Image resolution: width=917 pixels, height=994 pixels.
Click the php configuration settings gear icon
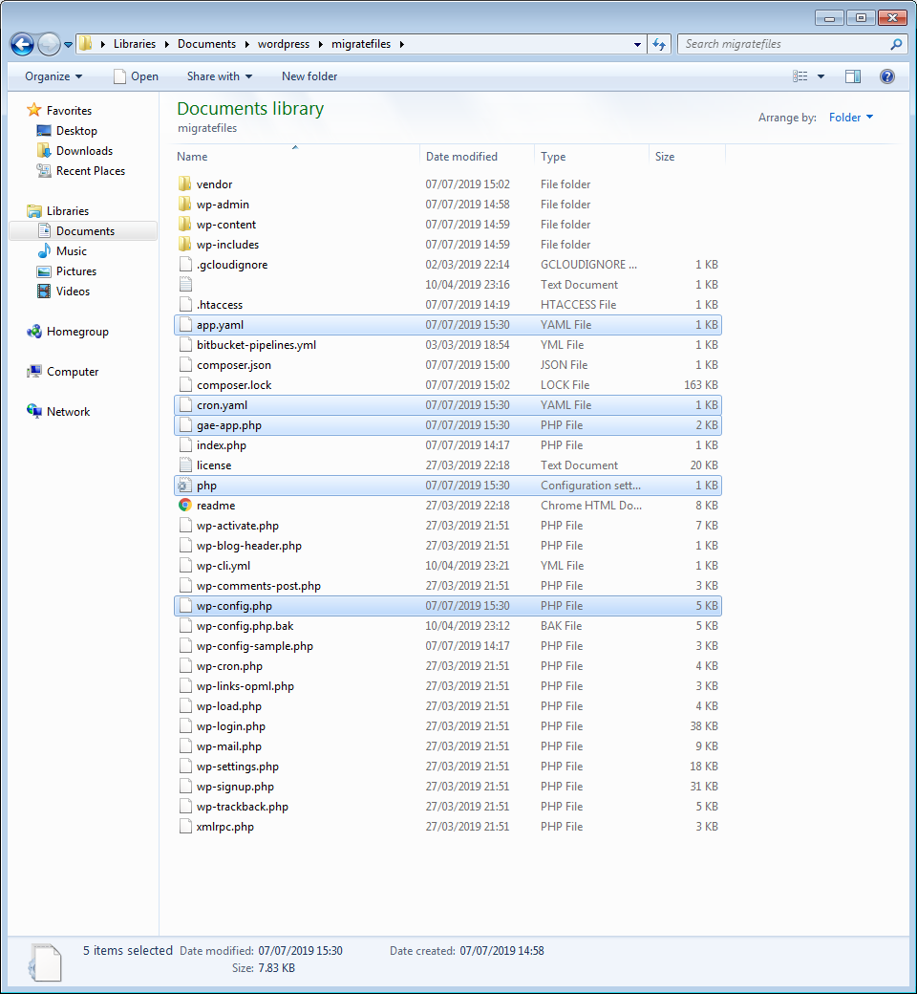tap(184, 486)
